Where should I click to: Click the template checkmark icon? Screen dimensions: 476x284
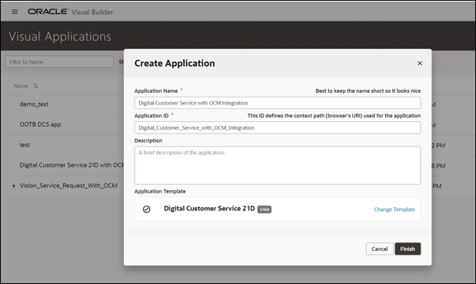[147, 209]
